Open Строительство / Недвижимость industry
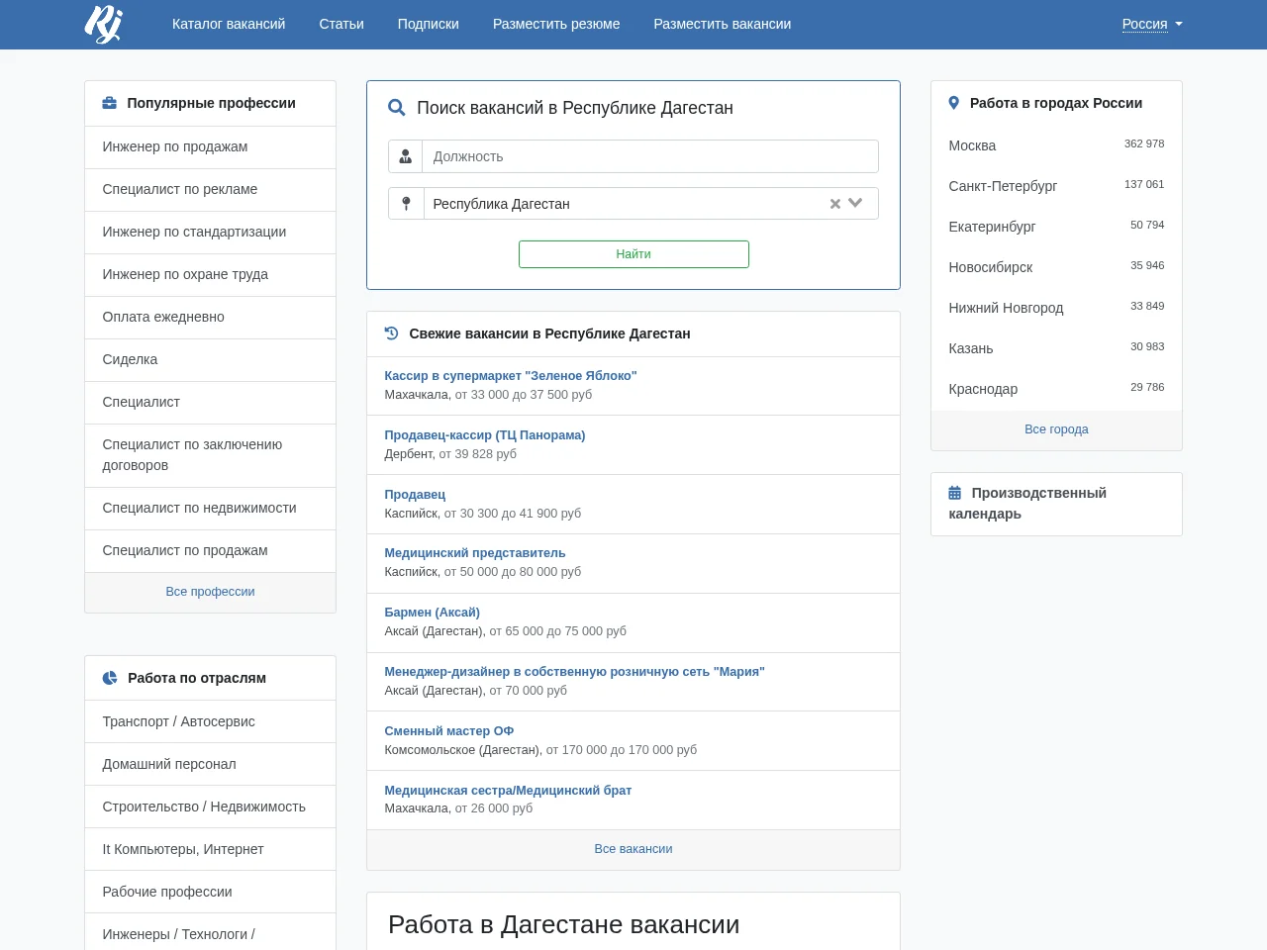Image resolution: width=1267 pixels, height=950 pixels. [210, 807]
